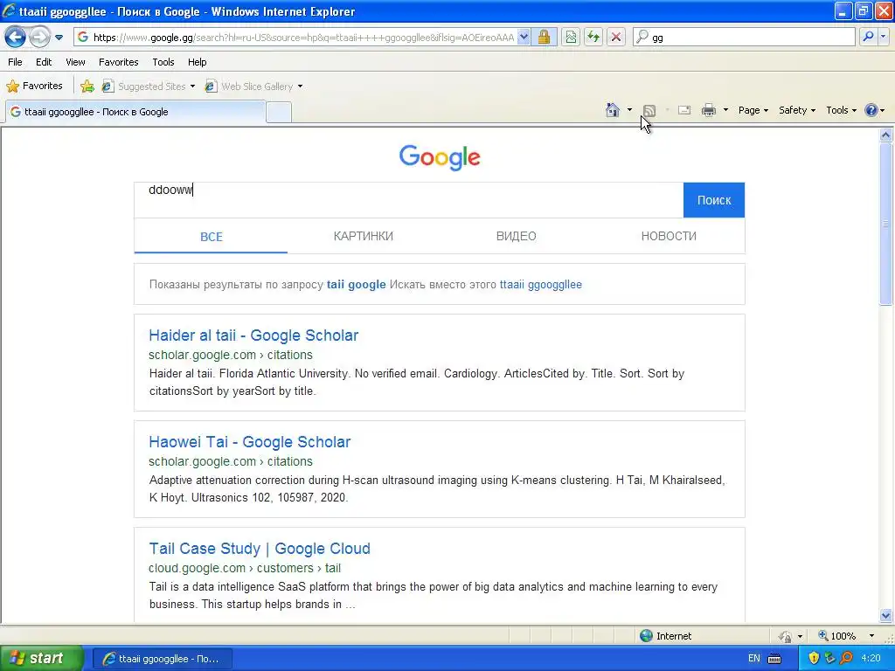The image size is (895, 671).
Task: Expand the zoom level dropdown arrow
Action: (871, 636)
